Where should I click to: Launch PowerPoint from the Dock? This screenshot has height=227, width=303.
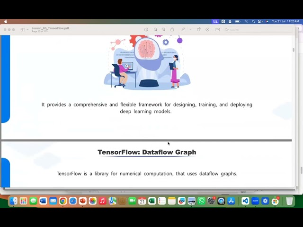click(x=83, y=201)
